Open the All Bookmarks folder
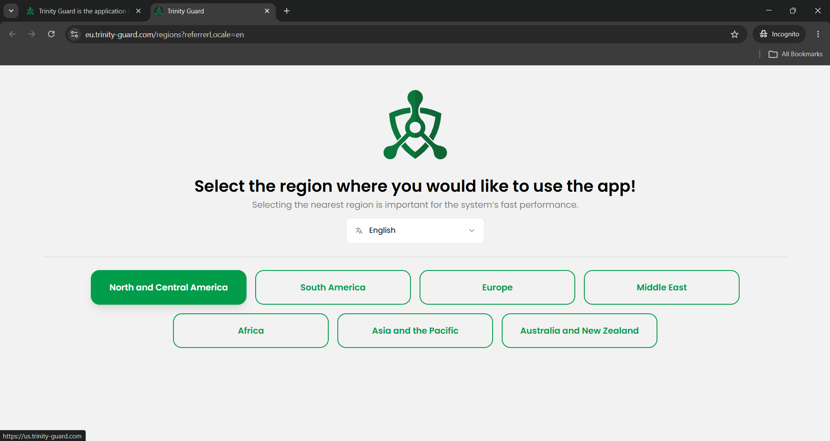Viewport: 830px width, 441px height. tap(795, 54)
